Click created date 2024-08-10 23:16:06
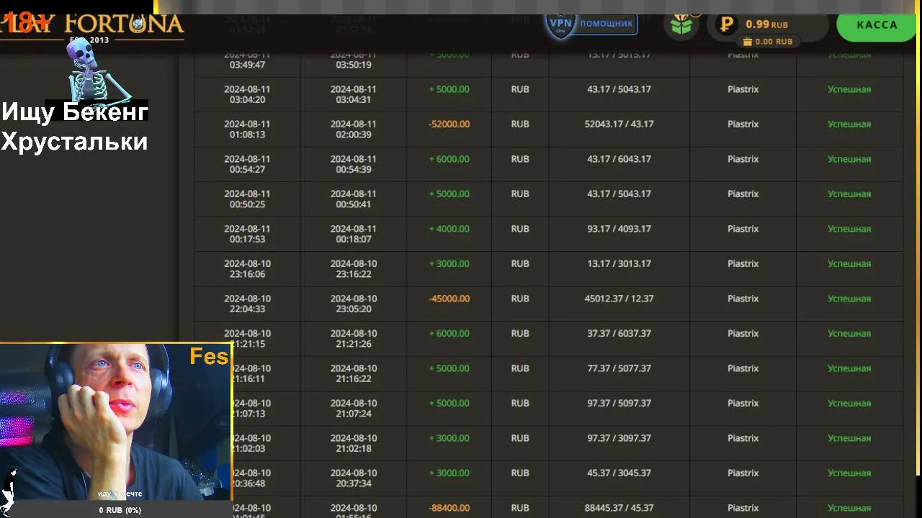This screenshot has height=518, width=922. (247, 269)
